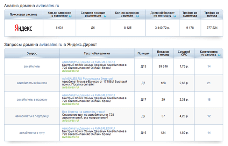The width and height of the screenshot is (228, 146).
Task: Open competitors count 21 for бангкок
Action: tap(209, 83)
